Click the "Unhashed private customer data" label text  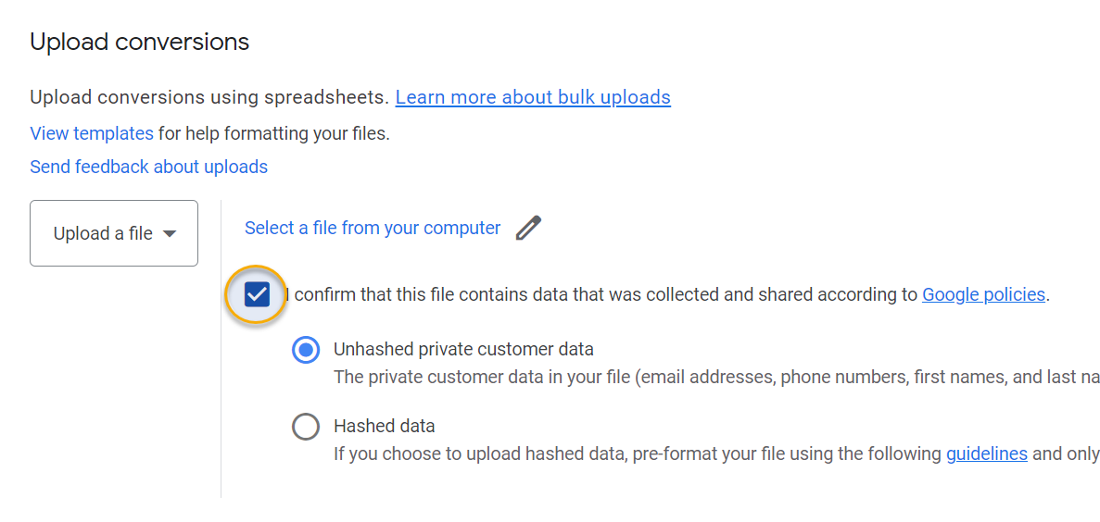pyautogui.click(x=463, y=350)
